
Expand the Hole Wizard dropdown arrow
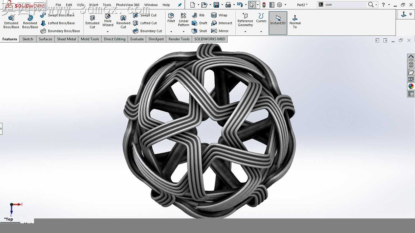(108, 32)
